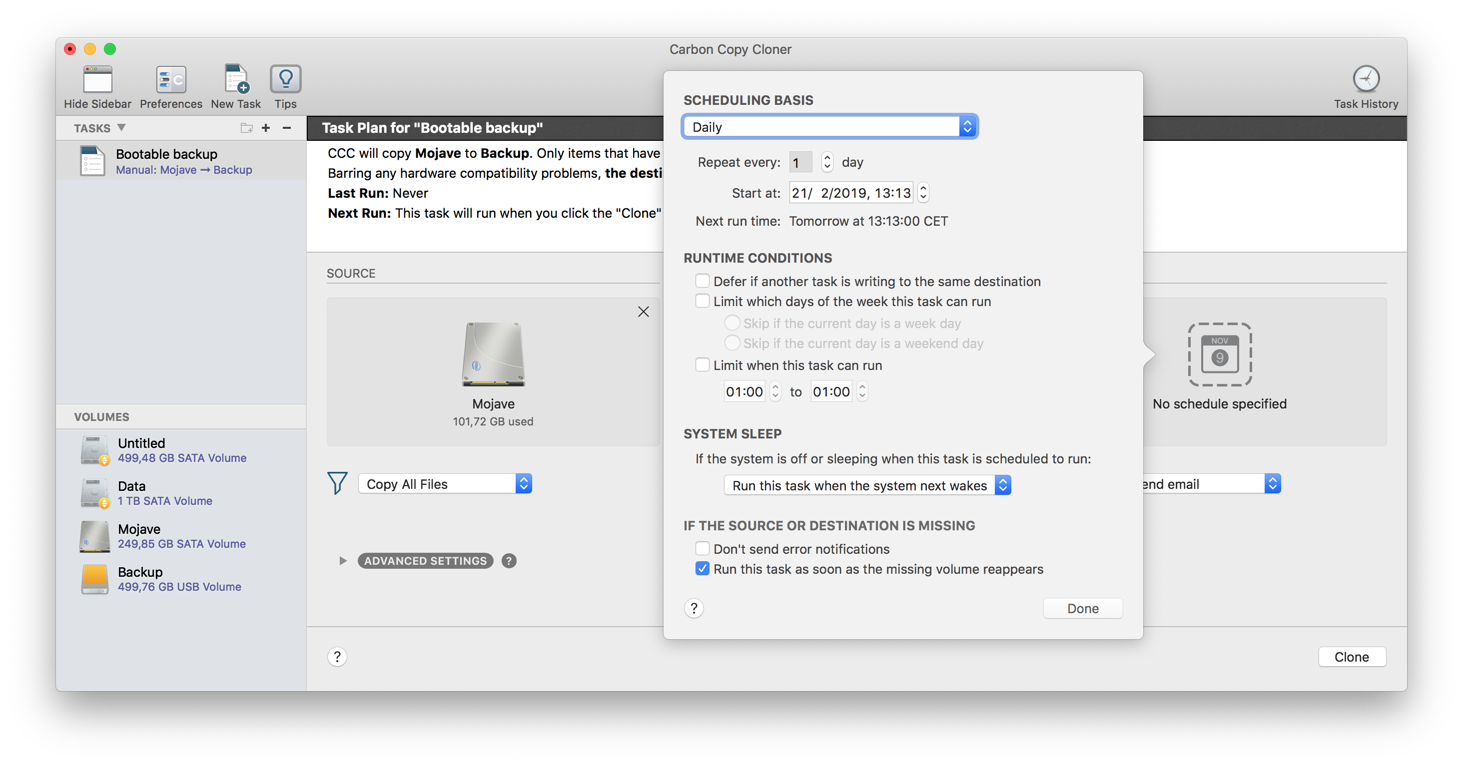This screenshot has width=1463, height=765.
Task: Check Limit when this task can run
Action: pos(703,365)
